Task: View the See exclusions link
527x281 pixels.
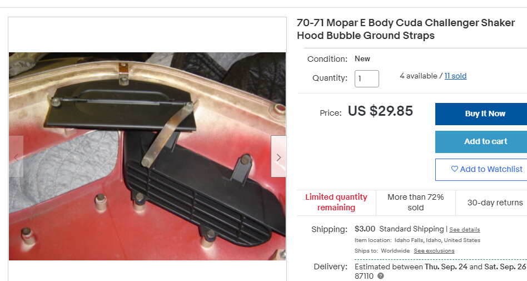Action: click(434, 251)
